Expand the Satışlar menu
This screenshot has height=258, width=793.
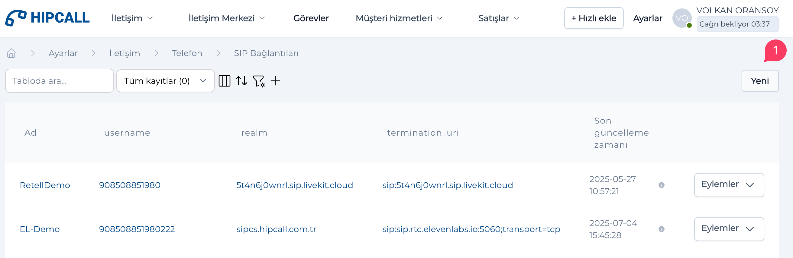pyautogui.click(x=499, y=18)
